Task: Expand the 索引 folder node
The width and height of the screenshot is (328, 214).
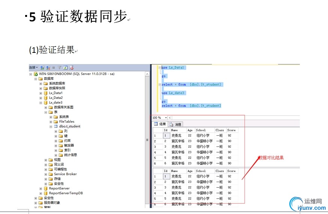Action: click(x=56, y=150)
